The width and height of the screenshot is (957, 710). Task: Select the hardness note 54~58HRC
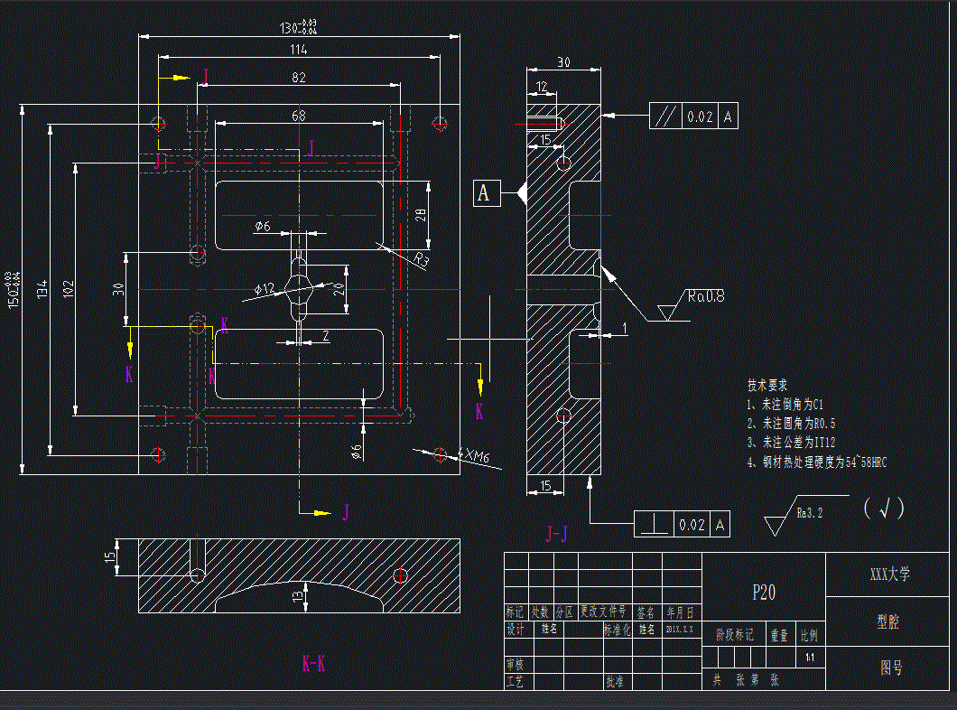pos(817,462)
